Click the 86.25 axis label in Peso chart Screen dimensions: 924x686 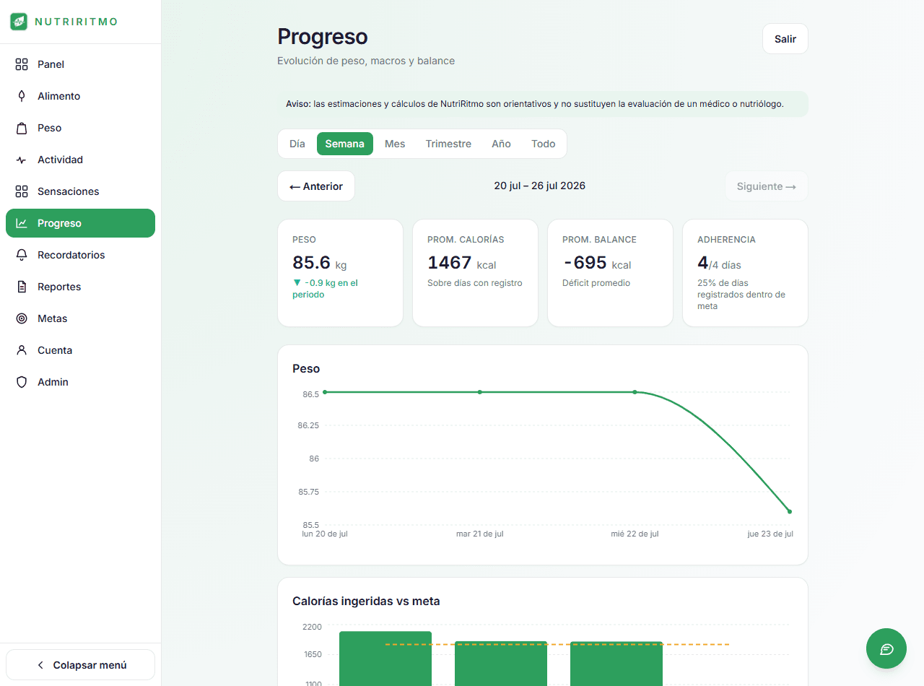point(308,425)
